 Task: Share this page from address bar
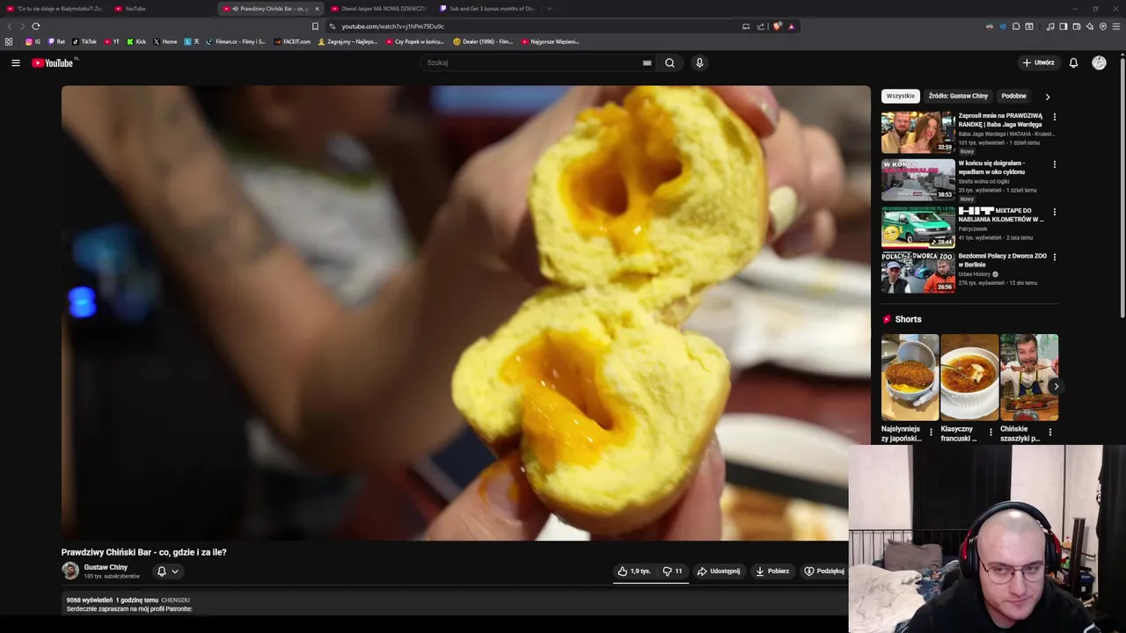click(761, 26)
